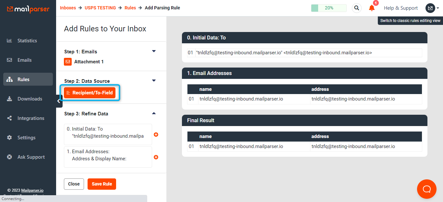Select the Integrations share icon

[x=9, y=118]
